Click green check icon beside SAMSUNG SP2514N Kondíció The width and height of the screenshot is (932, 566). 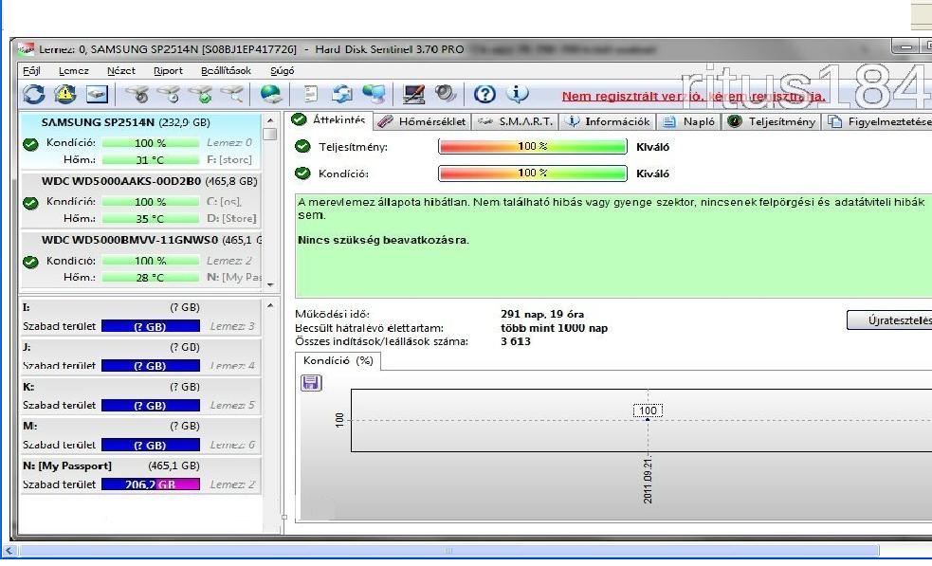[x=30, y=144]
